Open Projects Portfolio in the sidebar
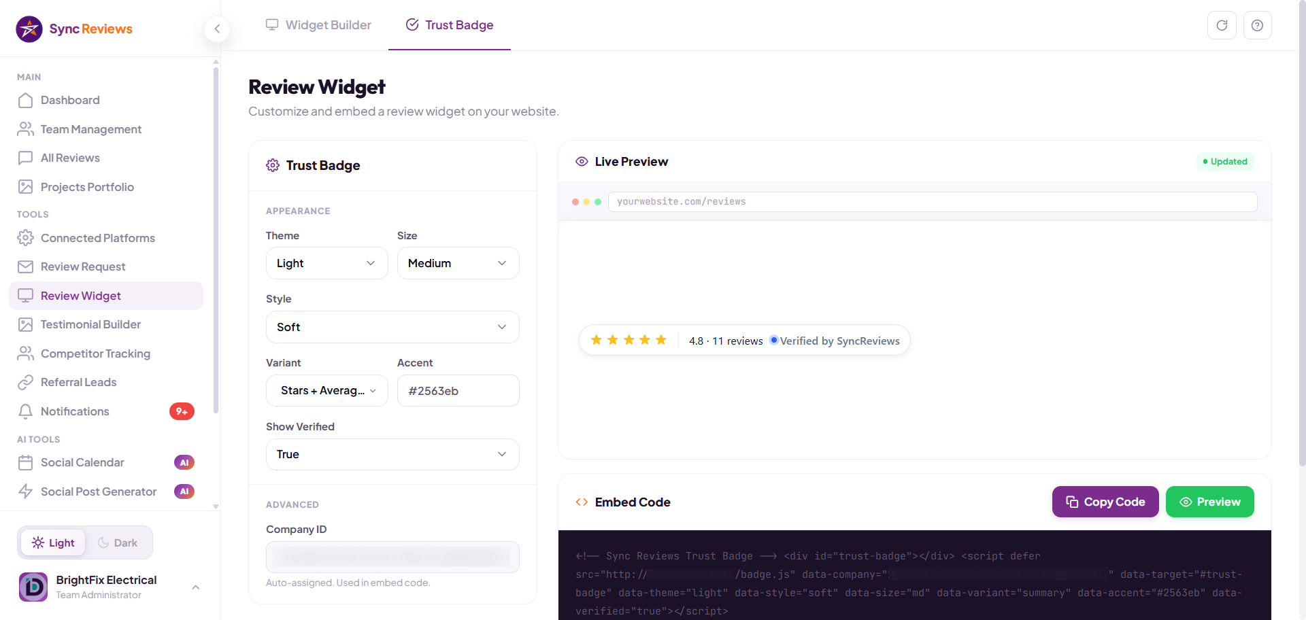This screenshot has width=1306, height=620. [x=106, y=187]
